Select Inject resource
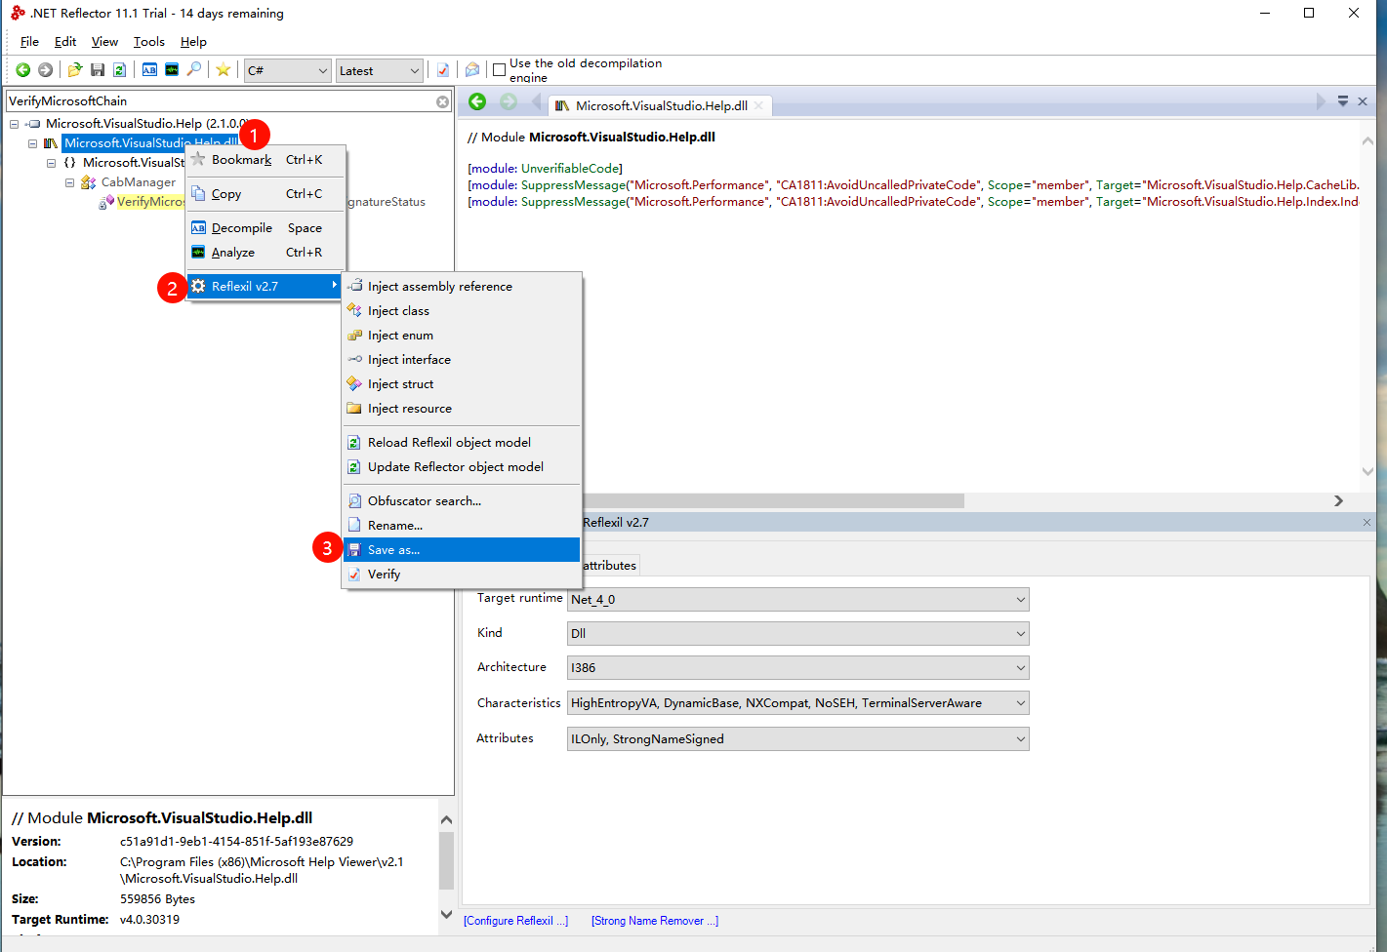1387x952 pixels. (462, 409)
